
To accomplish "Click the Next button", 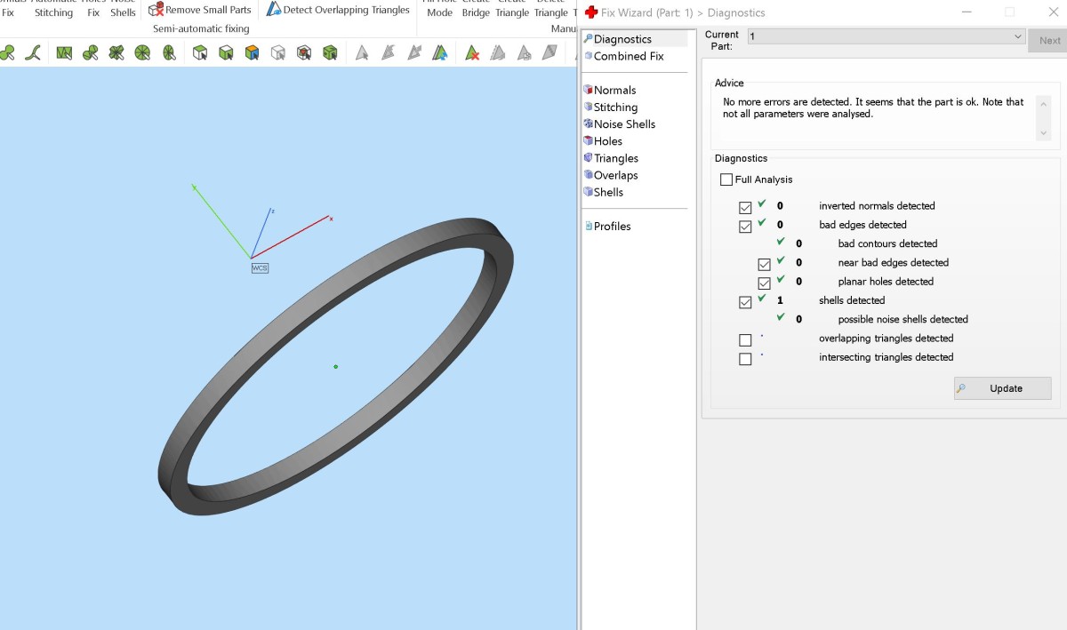I will pyautogui.click(x=1049, y=40).
